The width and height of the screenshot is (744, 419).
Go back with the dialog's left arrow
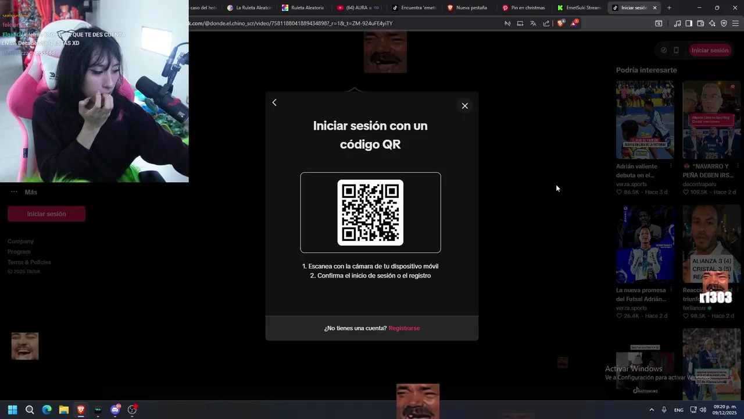pos(274,102)
